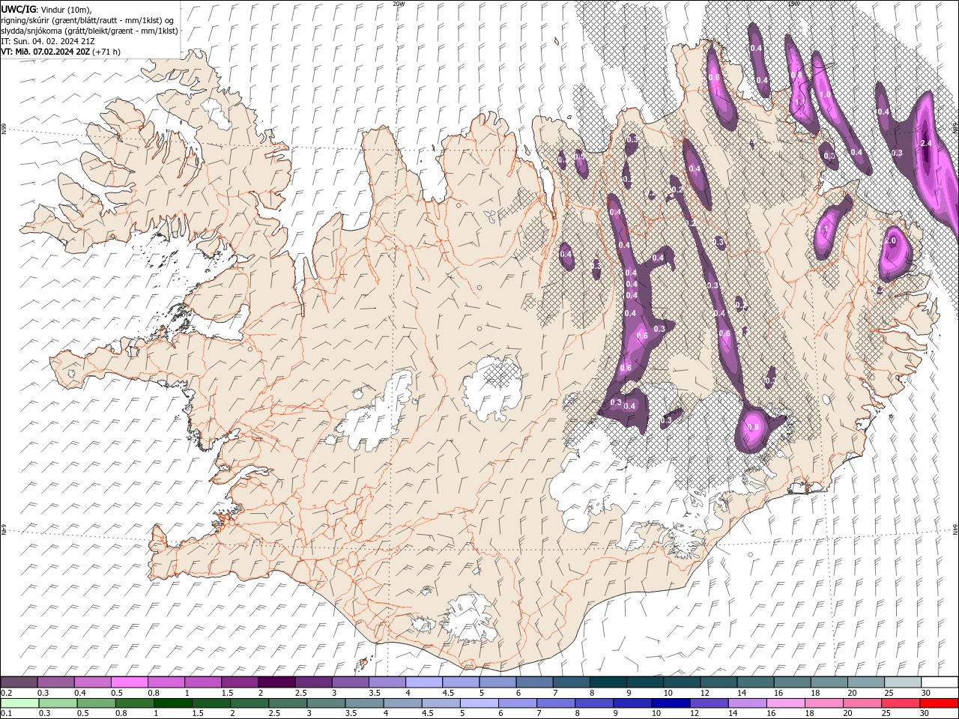Click the '2.0' snowfall value on the map
This screenshot has height=719, width=959.
(891, 241)
